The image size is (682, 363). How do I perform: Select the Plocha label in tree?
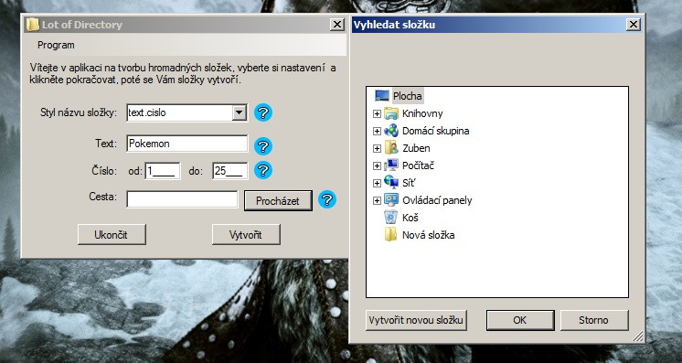(x=407, y=96)
